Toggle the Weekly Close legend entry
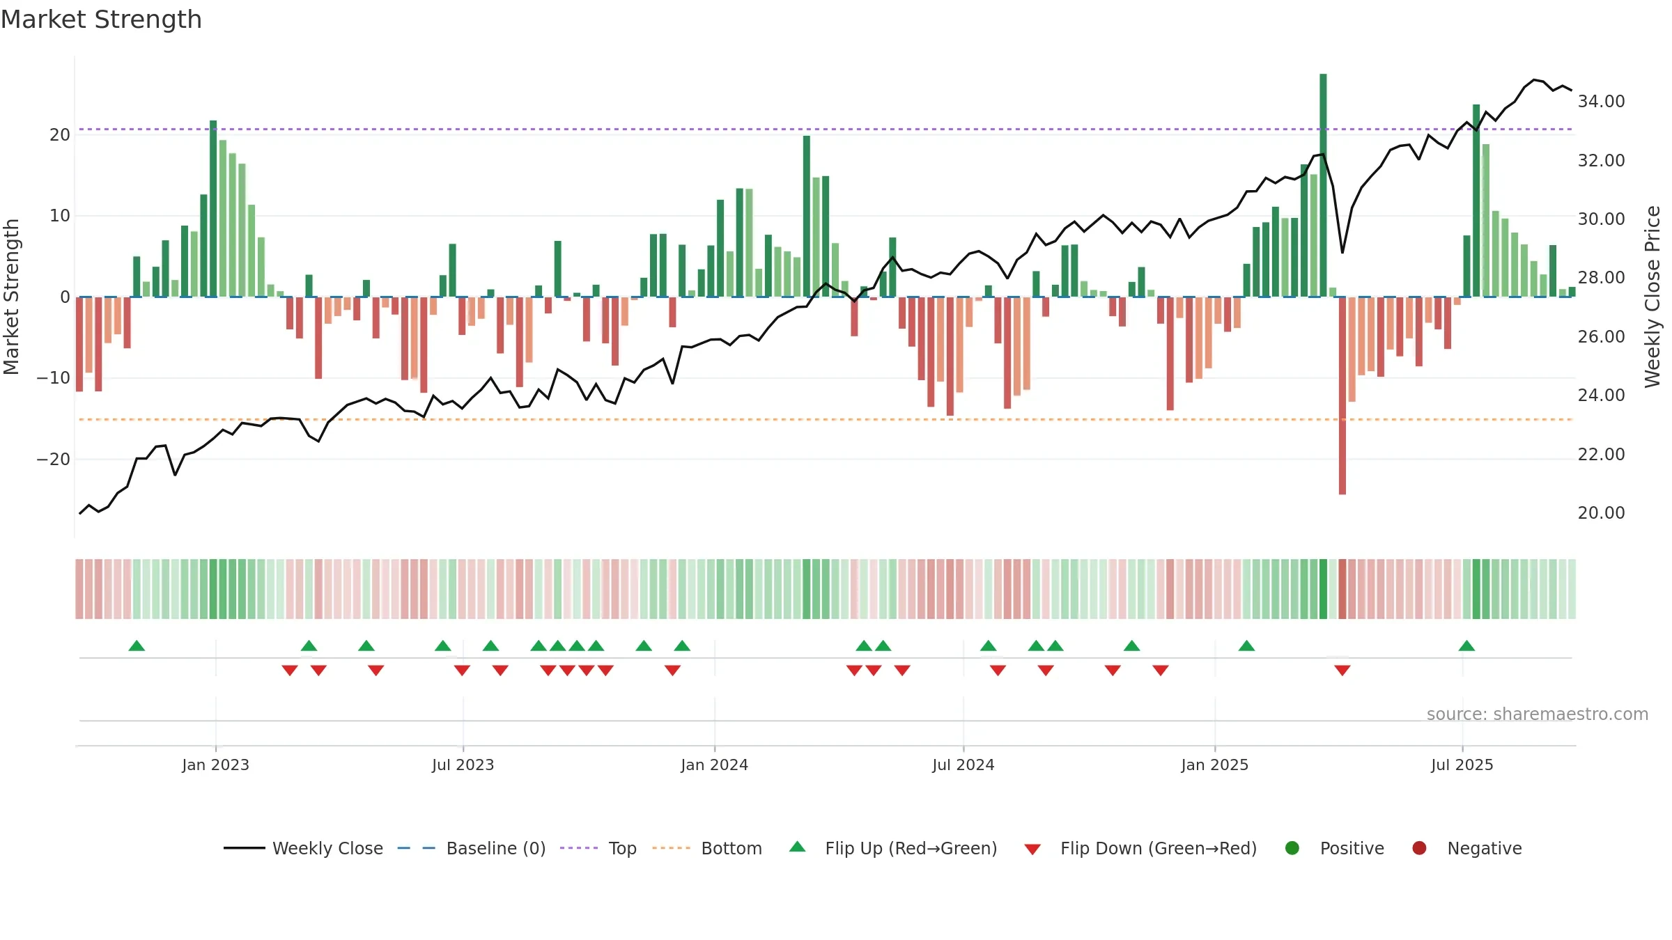Image resolution: width=1672 pixels, height=940 pixels. [304, 848]
